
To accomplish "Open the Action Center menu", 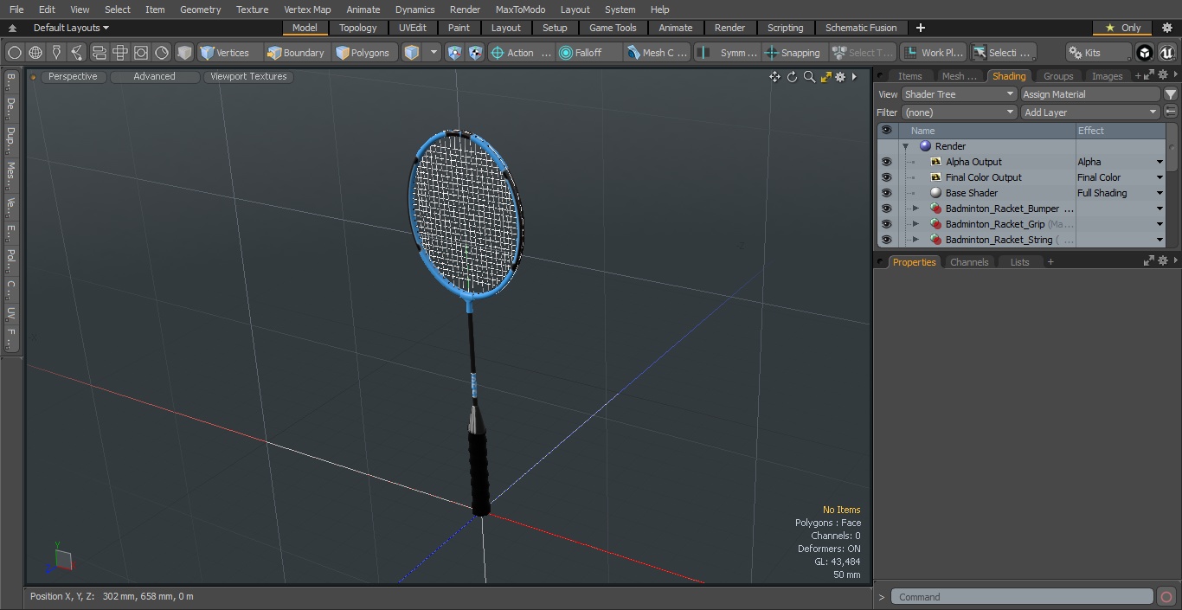I will (521, 53).
